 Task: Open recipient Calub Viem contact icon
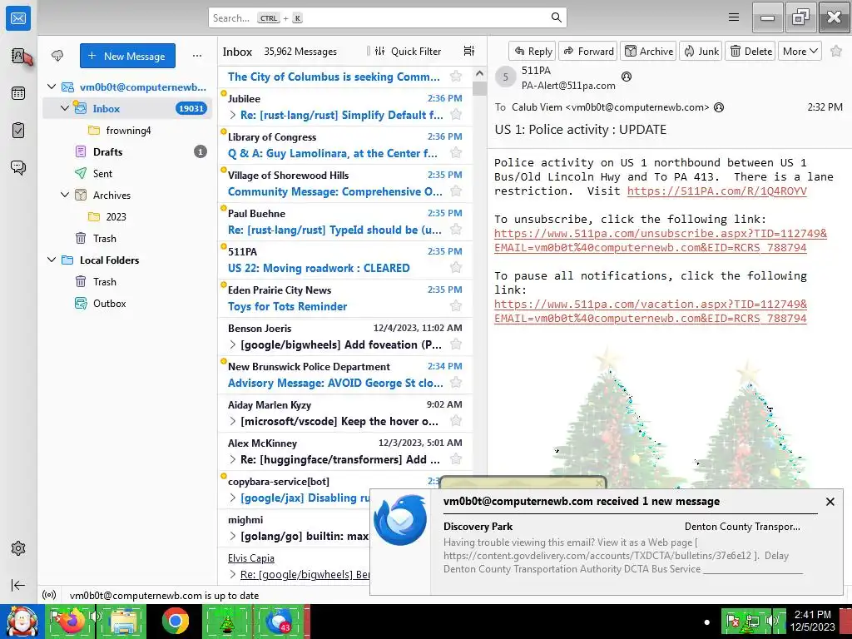coord(718,107)
